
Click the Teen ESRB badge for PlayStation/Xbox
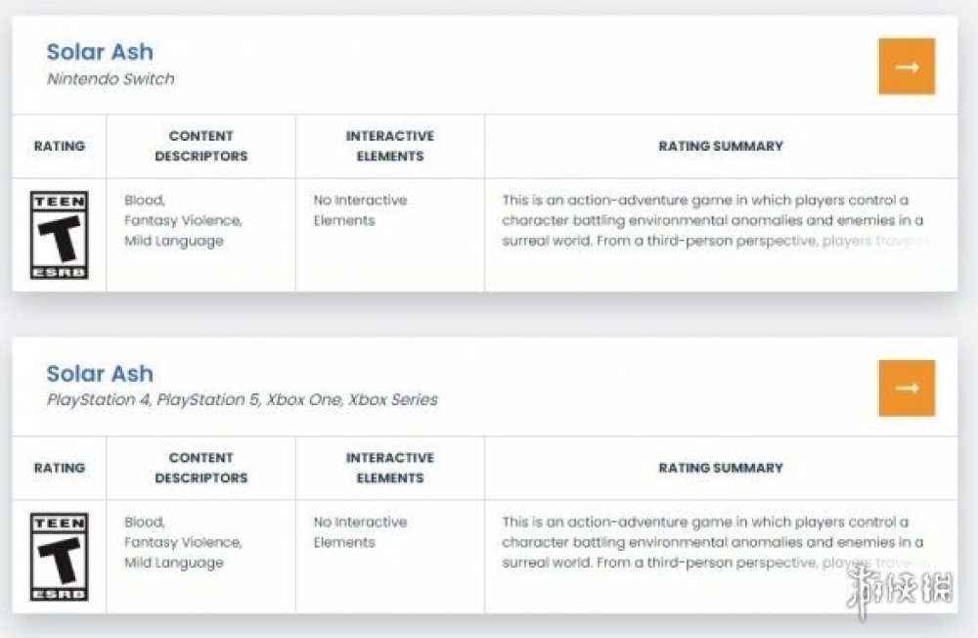click(x=60, y=557)
